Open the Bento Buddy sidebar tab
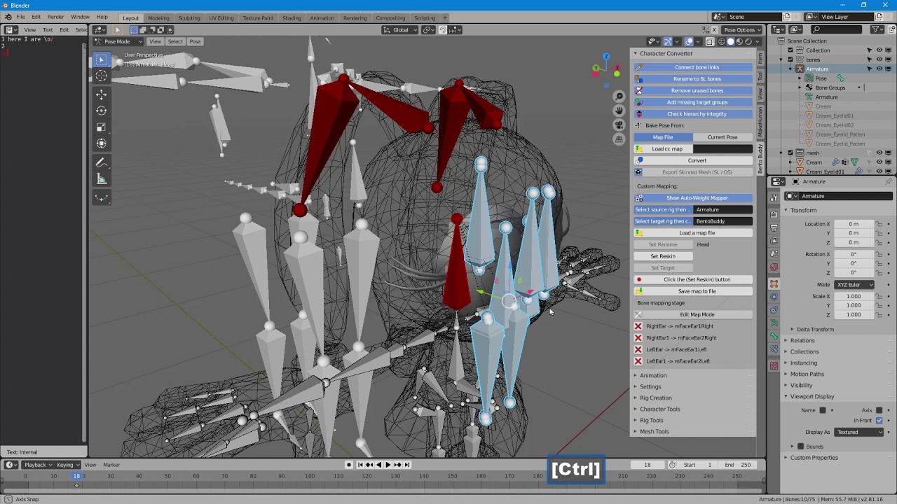This screenshot has width=897, height=504. [760, 159]
